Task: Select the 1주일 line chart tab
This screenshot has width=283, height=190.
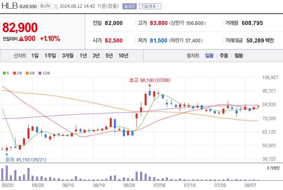Action: 50,56
